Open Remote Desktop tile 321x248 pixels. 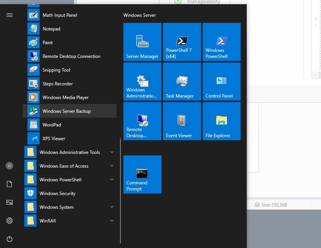[x=142, y=121]
